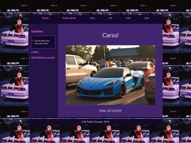Select the Cars nav link
Screen dimensions: 191x143
[92, 18]
